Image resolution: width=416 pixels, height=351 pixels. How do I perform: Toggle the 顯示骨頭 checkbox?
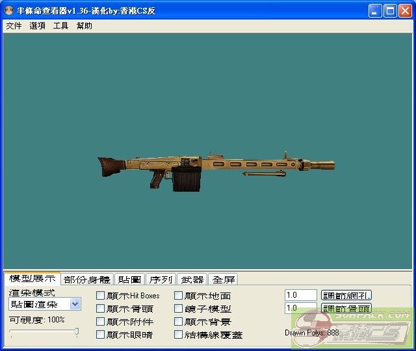pos(101,309)
